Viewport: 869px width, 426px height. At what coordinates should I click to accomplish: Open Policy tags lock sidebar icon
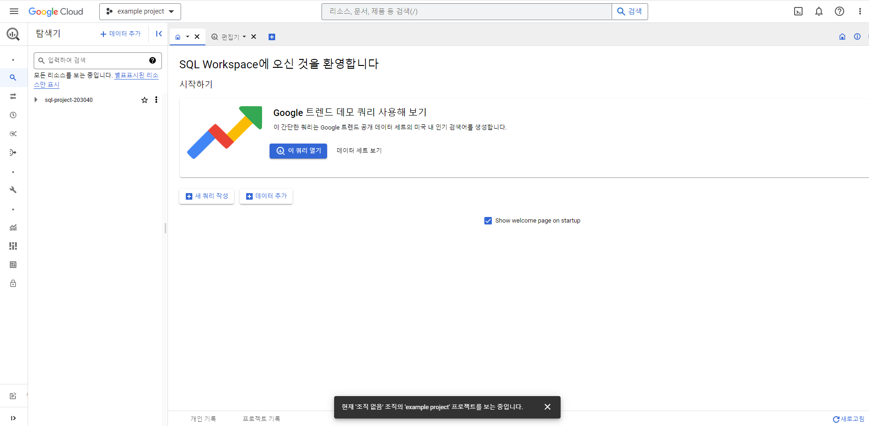13,283
